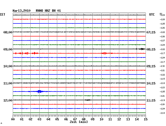Click the DC offset value -128
The image size is (166, 126).
(x=162, y=19)
